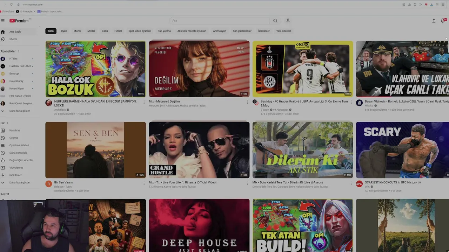Open the notifications bell
The width and height of the screenshot is (449, 252).
pyautogui.click(x=443, y=21)
